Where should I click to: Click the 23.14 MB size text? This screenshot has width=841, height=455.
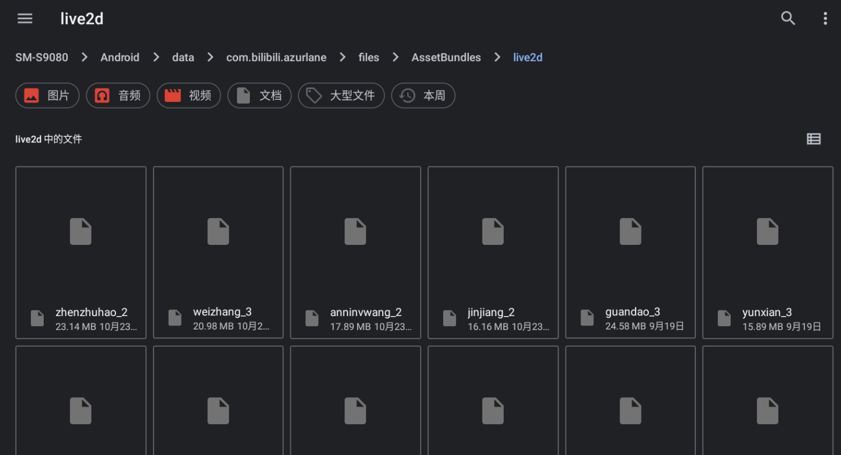coord(76,326)
